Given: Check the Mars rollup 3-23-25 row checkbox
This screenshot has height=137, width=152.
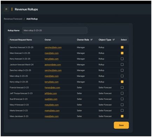Looking at the screenshot, I should (122, 76).
